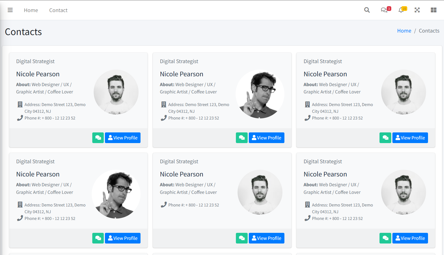
Task: View Profile on the top-left contact card
Action: (x=123, y=137)
